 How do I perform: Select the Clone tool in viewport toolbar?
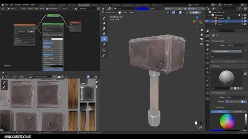pos(104,34)
